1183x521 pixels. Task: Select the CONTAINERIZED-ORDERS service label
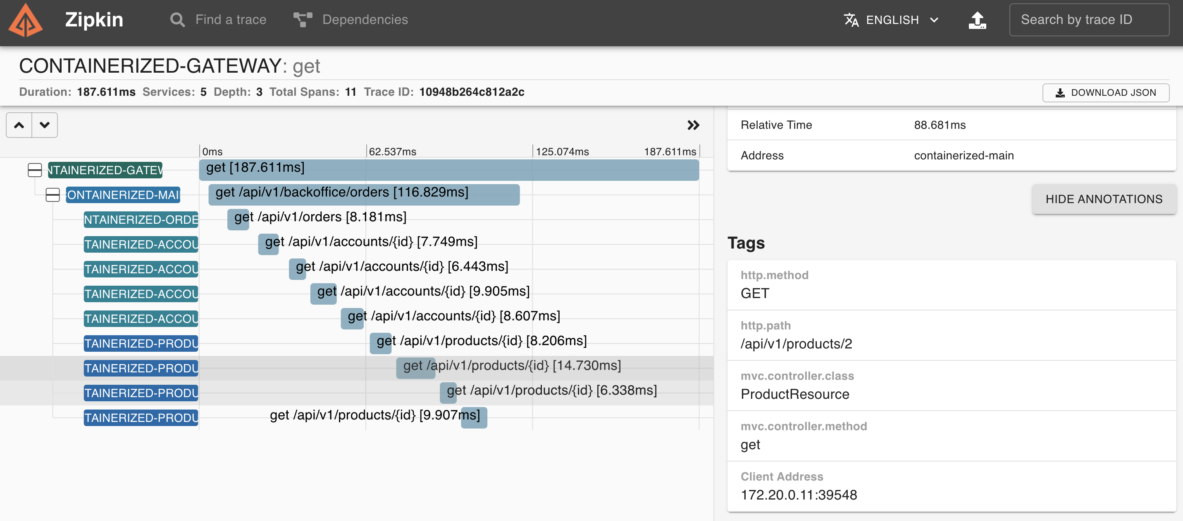coord(141,220)
